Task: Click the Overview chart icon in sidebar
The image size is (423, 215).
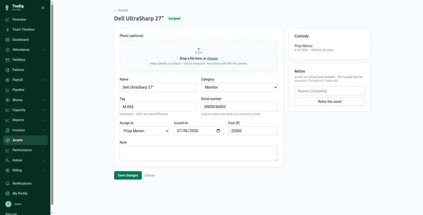Action: click(8, 20)
